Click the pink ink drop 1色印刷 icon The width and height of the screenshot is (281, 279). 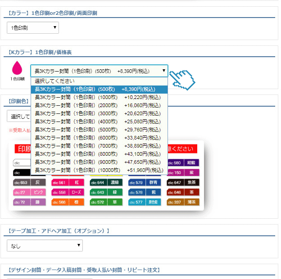click(x=17, y=71)
